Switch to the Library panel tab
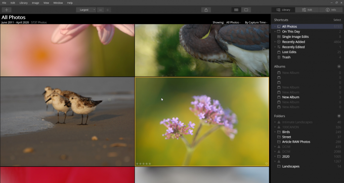 283,10
